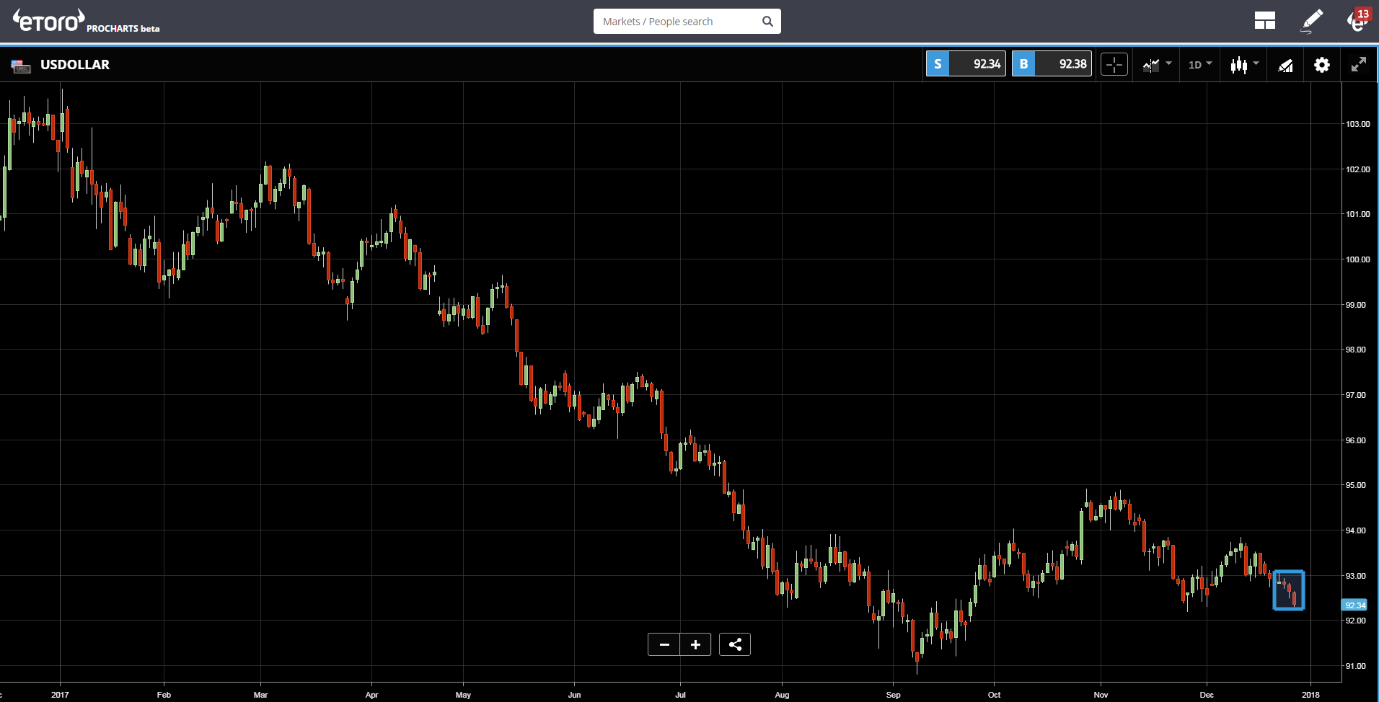Image resolution: width=1379 pixels, height=702 pixels.
Task: Click the Jun time axis label
Action: (x=574, y=695)
